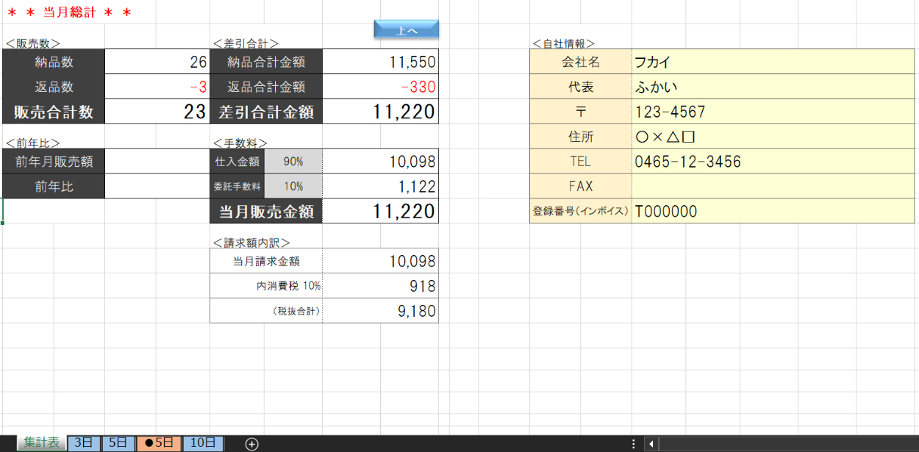Viewport: 919px width, 452px height.
Task: Select the company name cell containing フカイ
Action: [x=772, y=62]
